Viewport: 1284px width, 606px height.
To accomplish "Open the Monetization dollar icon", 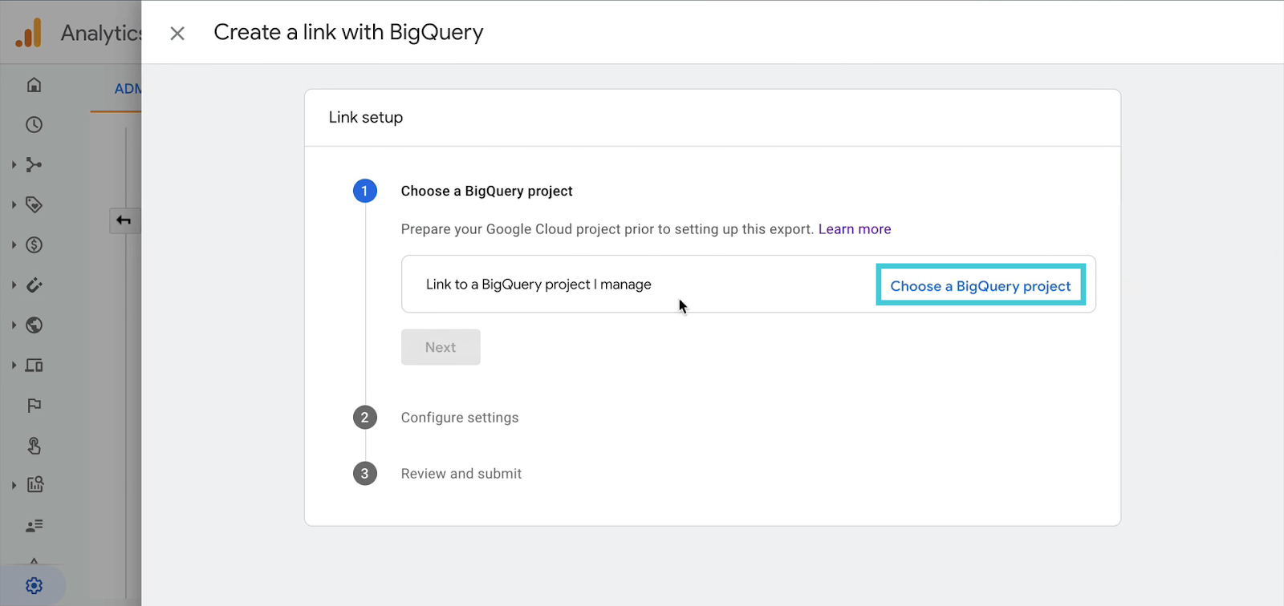I will tap(34, 245).
